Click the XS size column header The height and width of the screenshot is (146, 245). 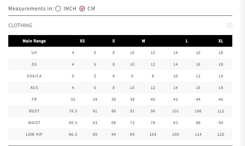[x=82, y=41]
